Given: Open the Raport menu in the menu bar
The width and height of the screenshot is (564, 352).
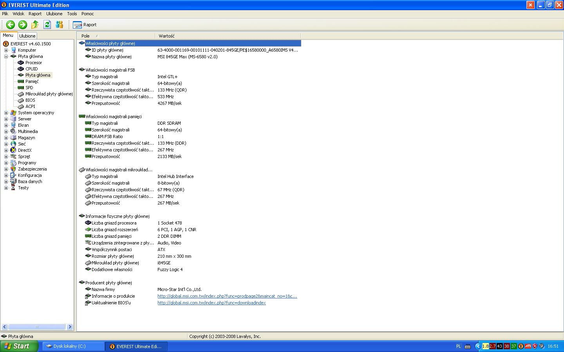Looking at the screenshot, I should [x=35, y=14].
